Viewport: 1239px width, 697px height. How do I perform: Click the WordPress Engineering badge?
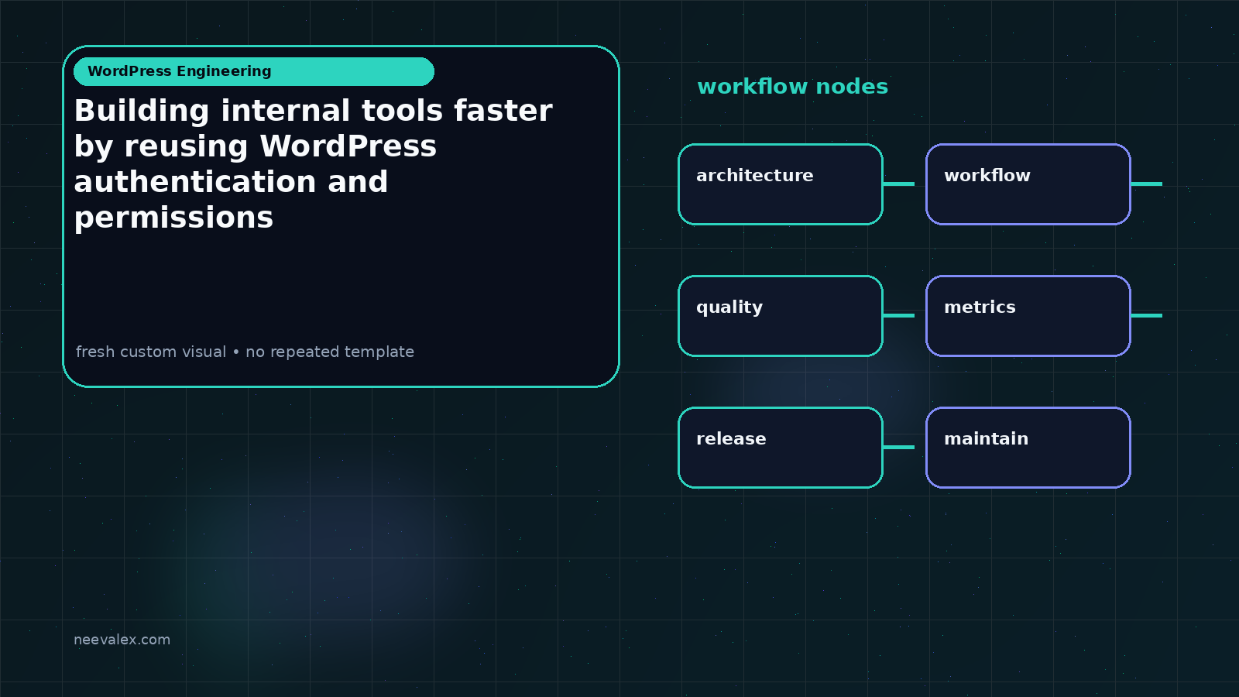click(x=254, y=71)
